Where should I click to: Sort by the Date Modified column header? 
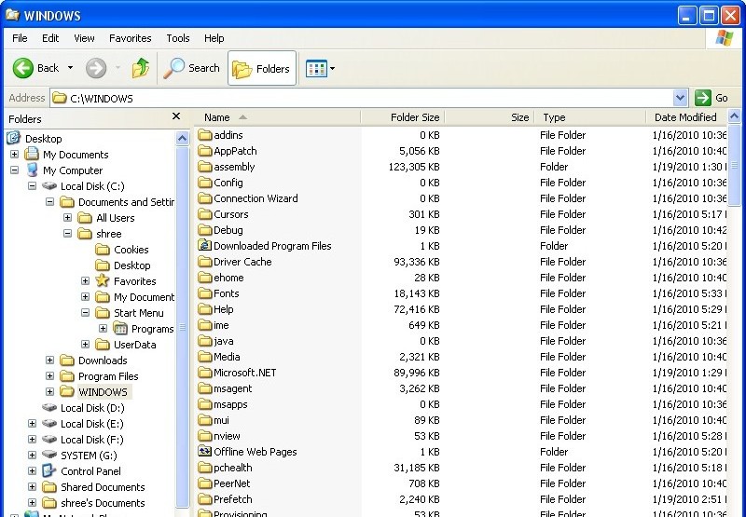[x=686, y=117]
